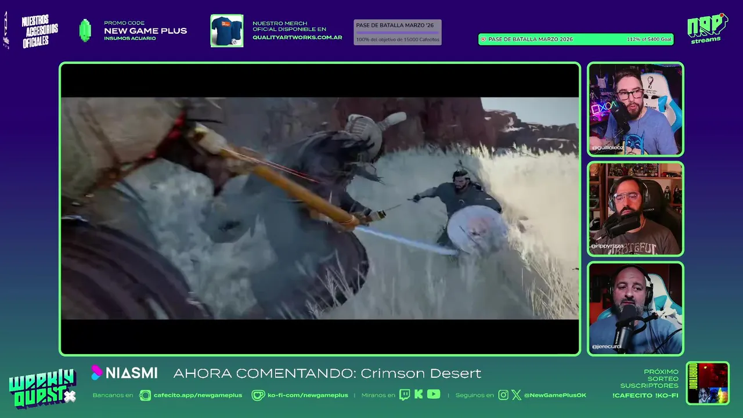Click the 100% del objetivo de 15000 Cafecitos text
Image resolution: width=743 pixels, height=418 pixels.
pos(398,39)
